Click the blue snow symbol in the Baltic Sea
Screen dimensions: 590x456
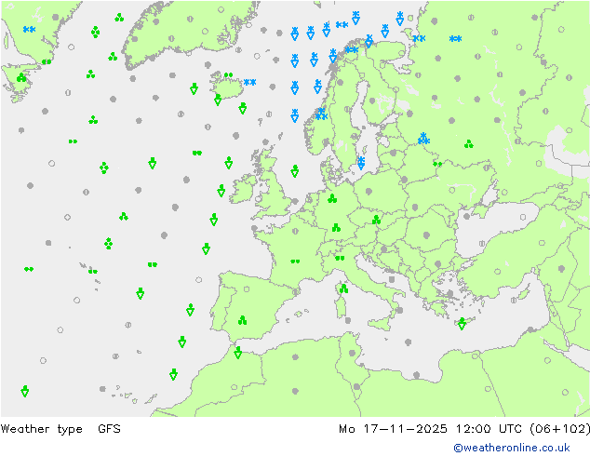361,163
